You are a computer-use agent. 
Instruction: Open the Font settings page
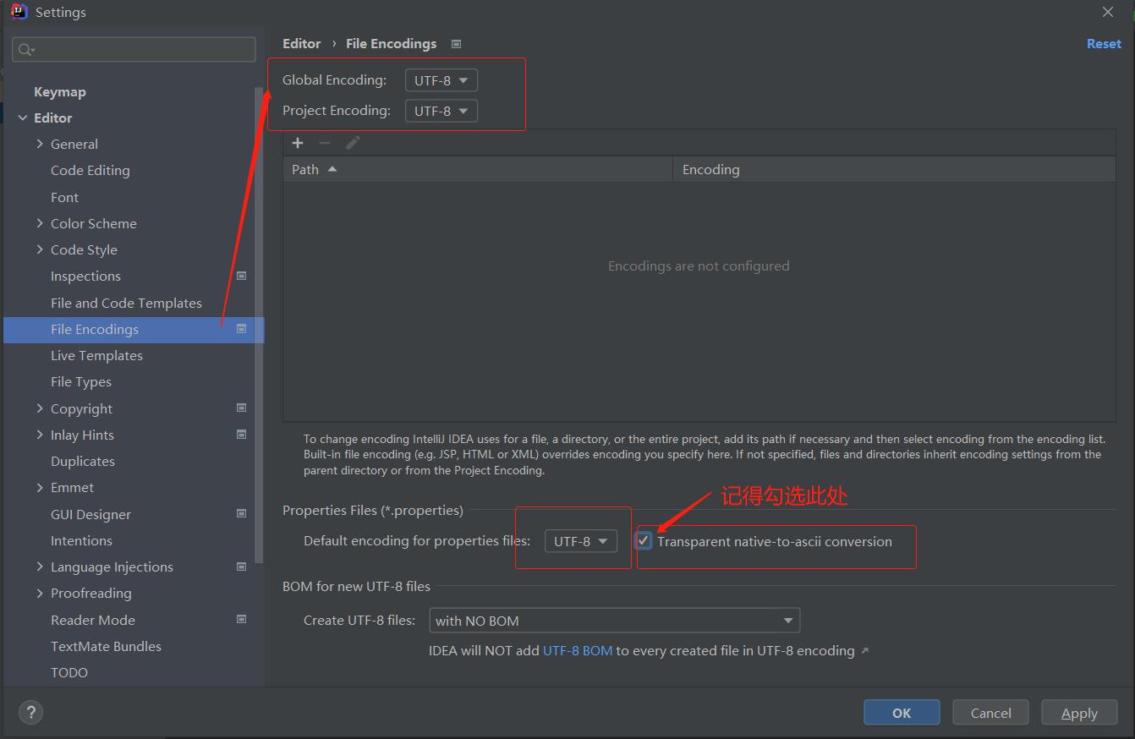click(64, 197)
